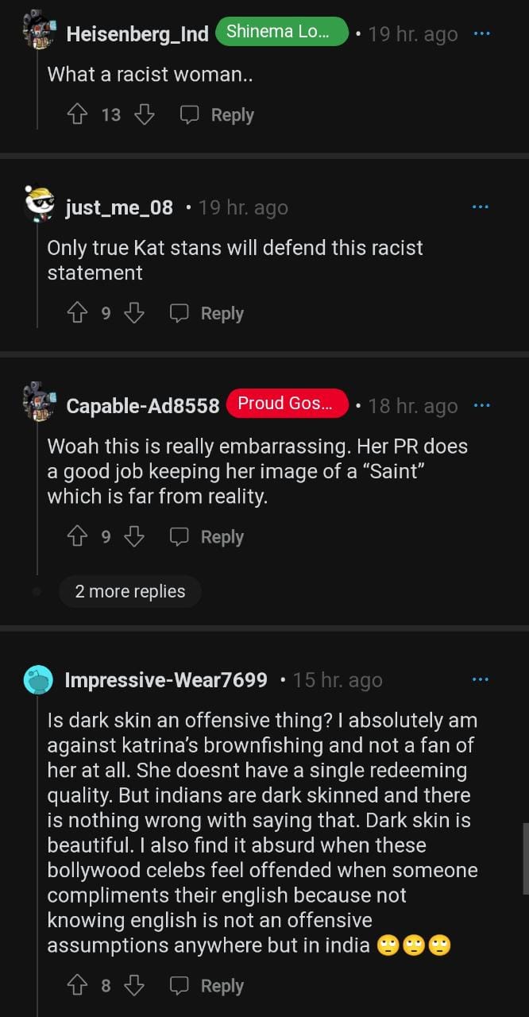Downvote Capable-Ad8558's comment
The image size is (529, 1017).
tap(134, 538)
